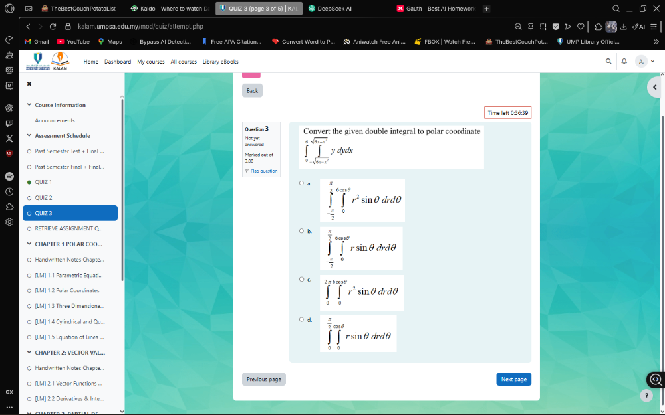Open My courses in the navigation bar

(x=150, y=62)
